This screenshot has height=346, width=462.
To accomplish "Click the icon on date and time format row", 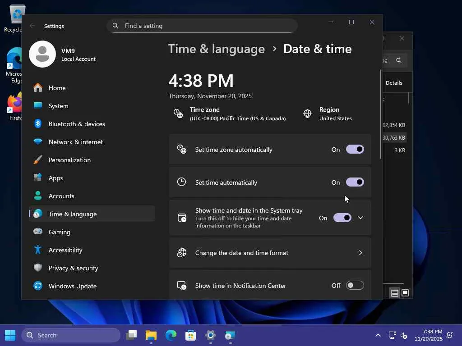I will coord(182,253).
